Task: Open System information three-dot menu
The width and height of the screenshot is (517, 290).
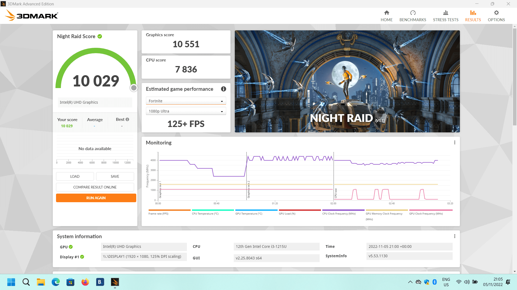Action: coord(455,236)
